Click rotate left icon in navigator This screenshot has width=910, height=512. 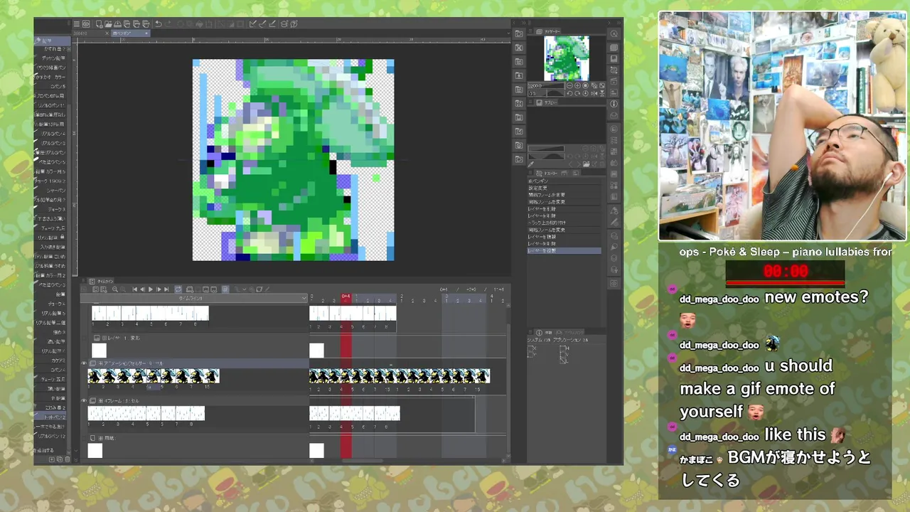click(569, 93)
